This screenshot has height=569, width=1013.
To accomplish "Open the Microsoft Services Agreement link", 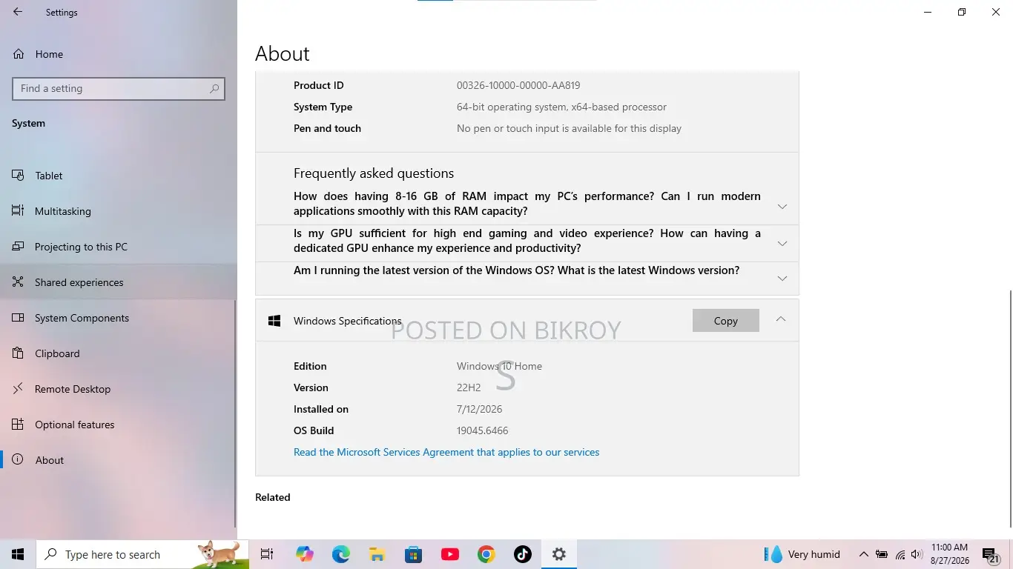I will tap(446, 452).
